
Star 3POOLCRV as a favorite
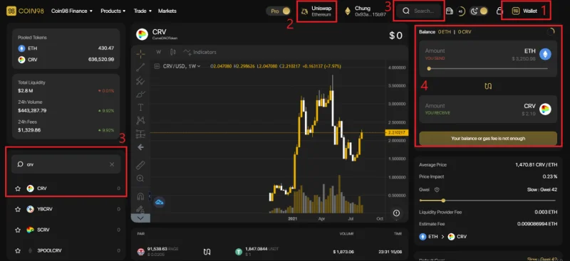[x=17, y=250]
